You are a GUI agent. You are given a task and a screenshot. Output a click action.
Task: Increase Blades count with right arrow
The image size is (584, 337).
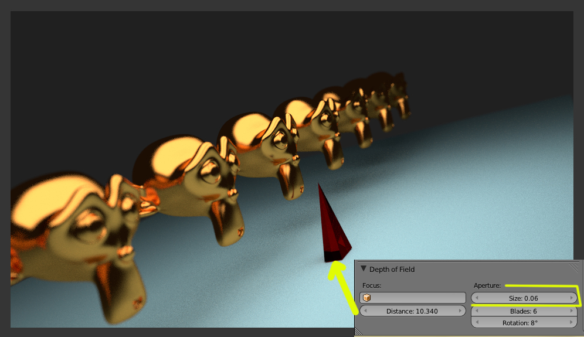[572, 311]
